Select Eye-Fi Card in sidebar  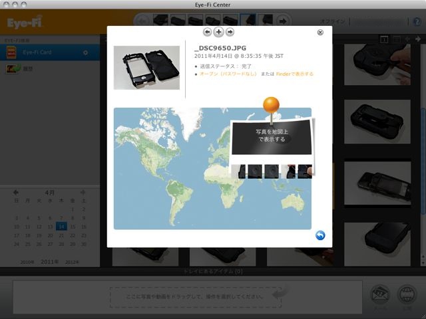(x=50, y=53)
